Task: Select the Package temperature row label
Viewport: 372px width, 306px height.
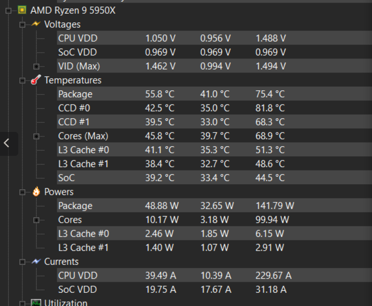Action: (x=75, y=94)
